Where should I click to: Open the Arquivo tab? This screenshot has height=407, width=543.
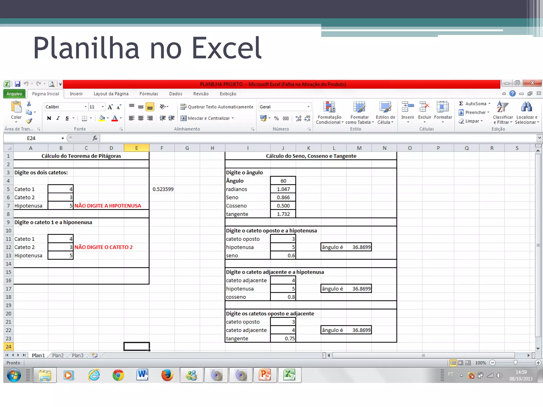point(14,94)
